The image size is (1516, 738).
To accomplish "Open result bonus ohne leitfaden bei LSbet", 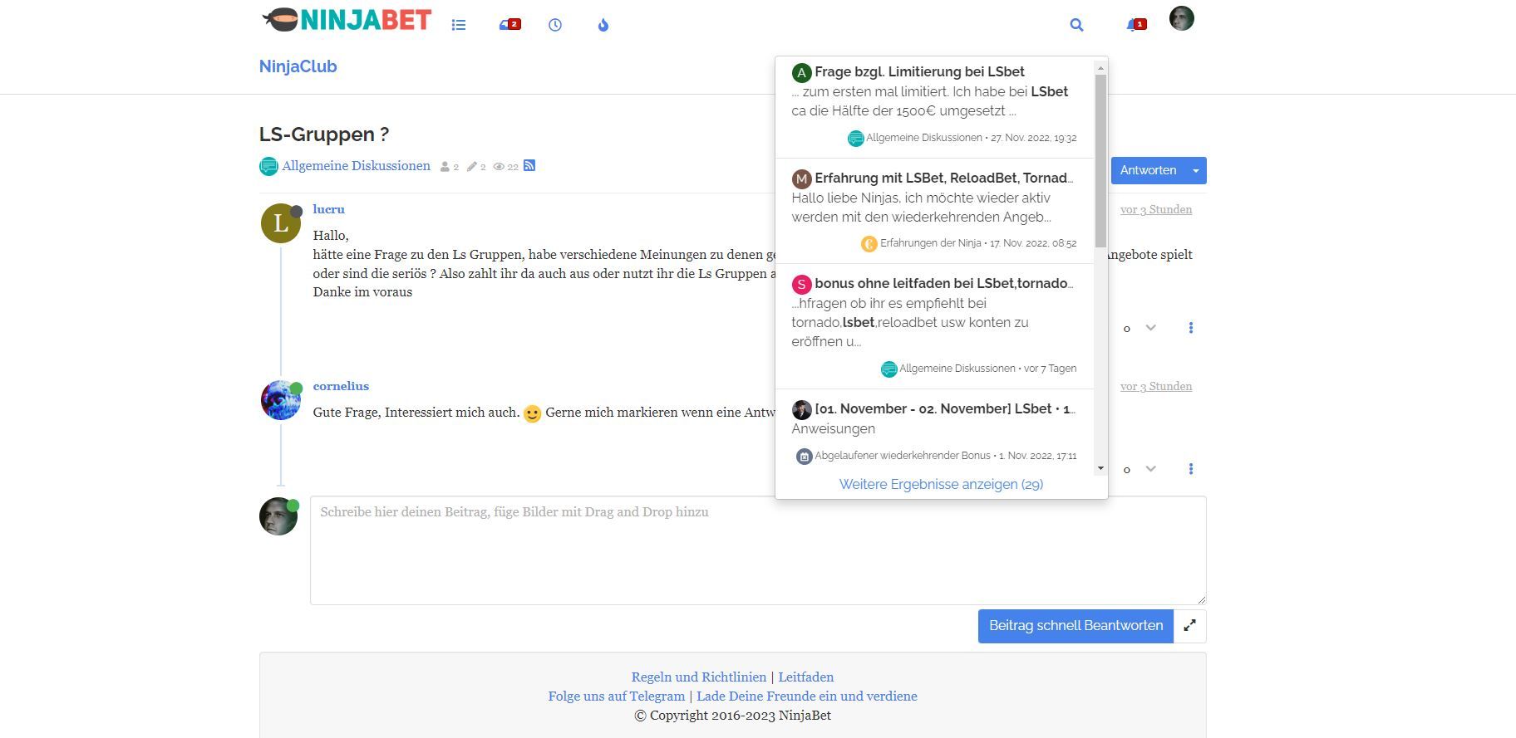I will coord(944,283).
